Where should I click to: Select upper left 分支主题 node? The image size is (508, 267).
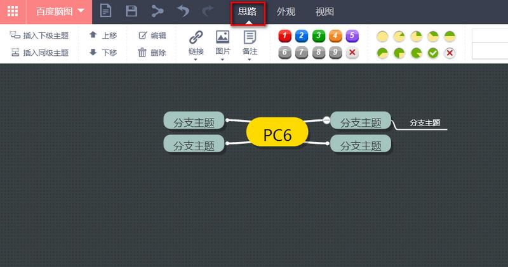[x=194, y=120]
